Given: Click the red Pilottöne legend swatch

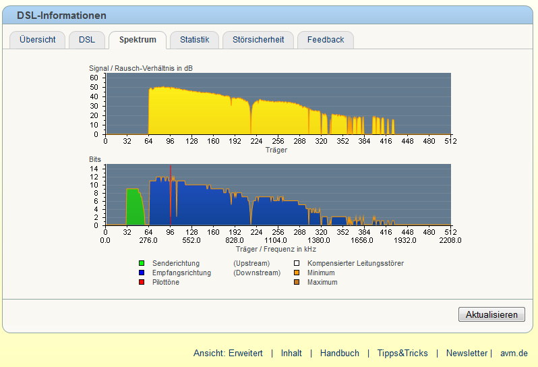Looking at the screenshot, I should click(x=142, y=282).
